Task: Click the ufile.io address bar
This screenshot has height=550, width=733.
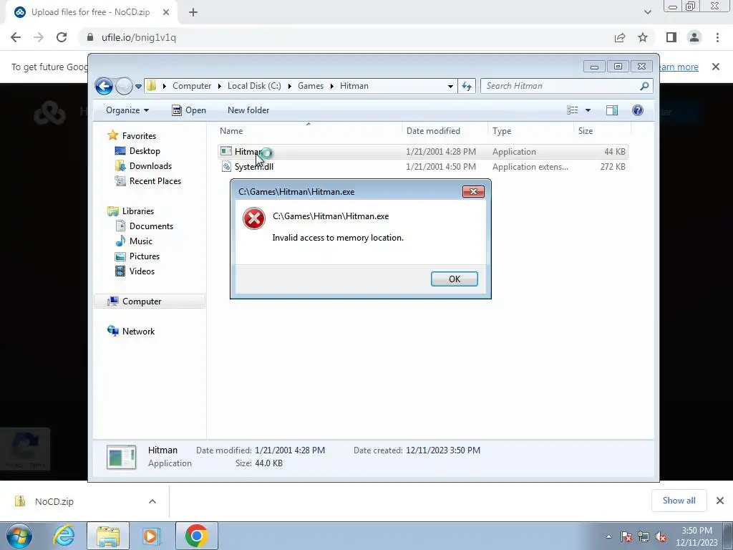Action: (346, 37)
